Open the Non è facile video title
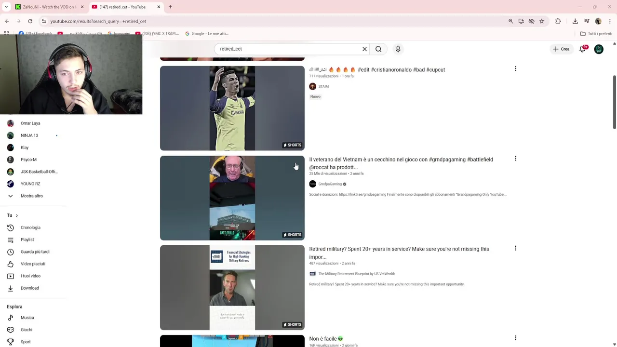The height and width of the screenshot is (347, 617). tap(326, 339)
